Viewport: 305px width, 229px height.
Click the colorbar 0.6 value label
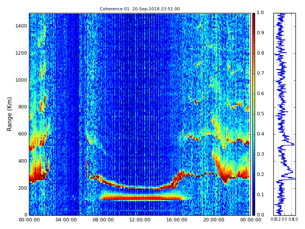260,94
